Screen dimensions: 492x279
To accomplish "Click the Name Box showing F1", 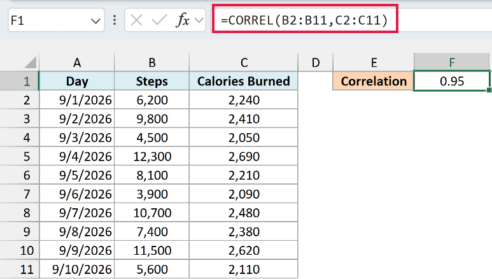I will tap(56, 20).
